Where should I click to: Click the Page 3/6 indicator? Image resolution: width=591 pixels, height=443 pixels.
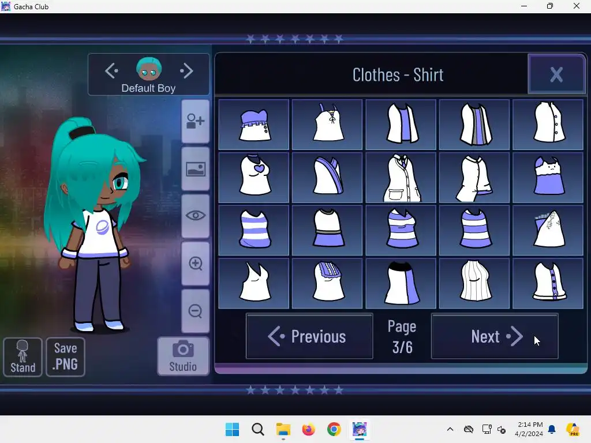402,336
